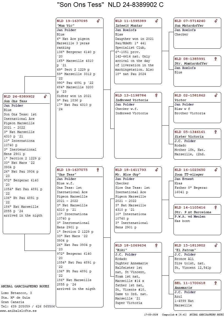
Task: Click the male symbol for Inteelt Montar
Action: (x=157, y=21)
